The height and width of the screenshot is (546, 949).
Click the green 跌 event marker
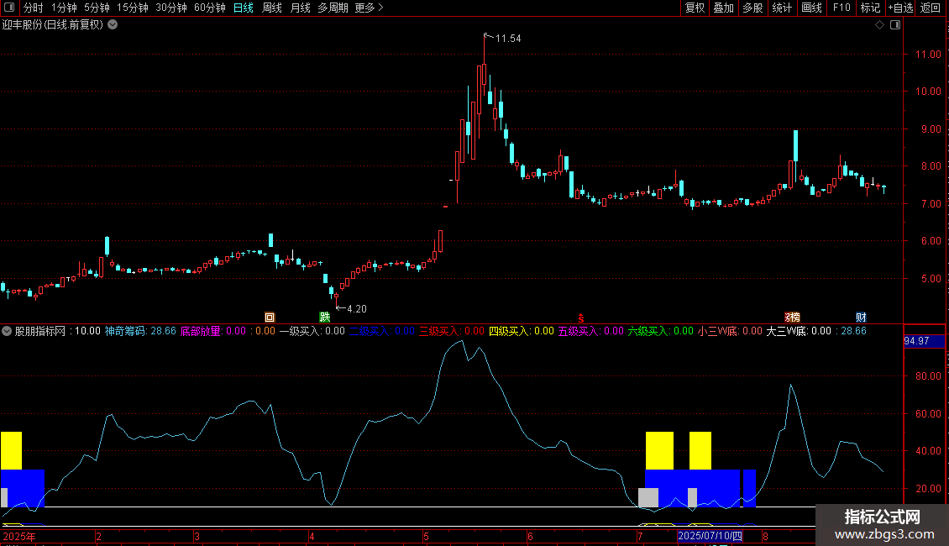click(325, 318)
